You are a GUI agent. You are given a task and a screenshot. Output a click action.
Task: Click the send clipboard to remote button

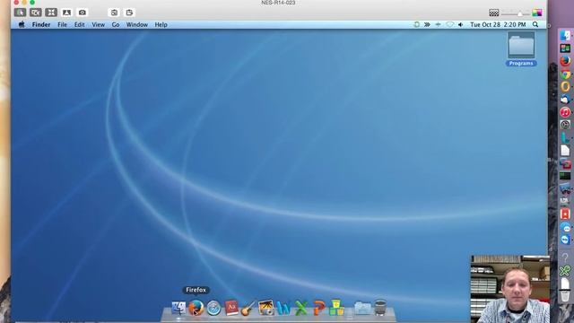point(129,13)
